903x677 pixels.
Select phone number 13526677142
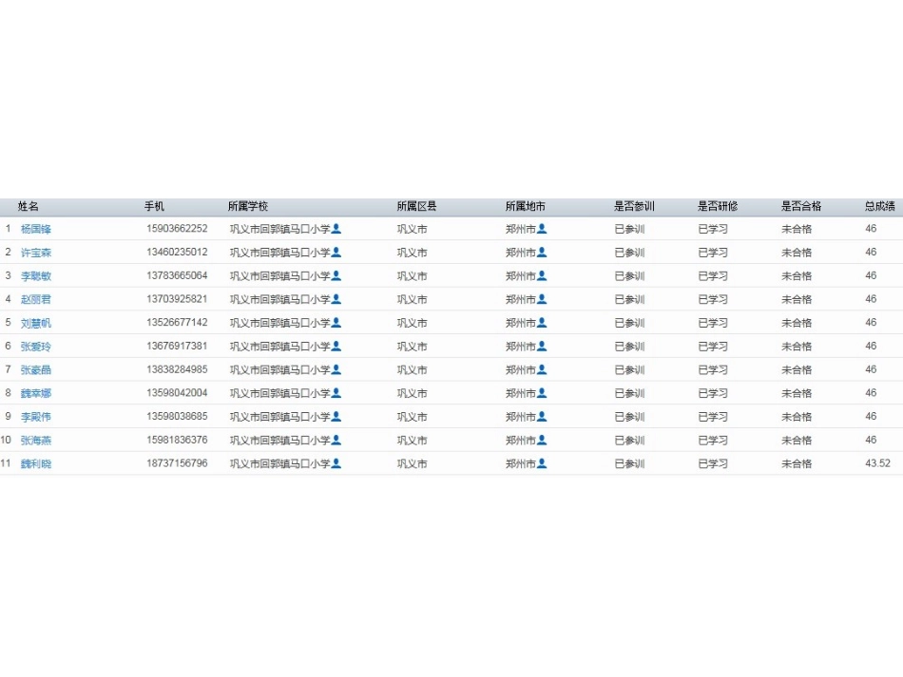click(x=177, y=323)
